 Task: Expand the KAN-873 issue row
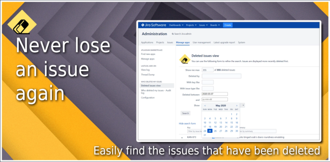pos(182,137)
